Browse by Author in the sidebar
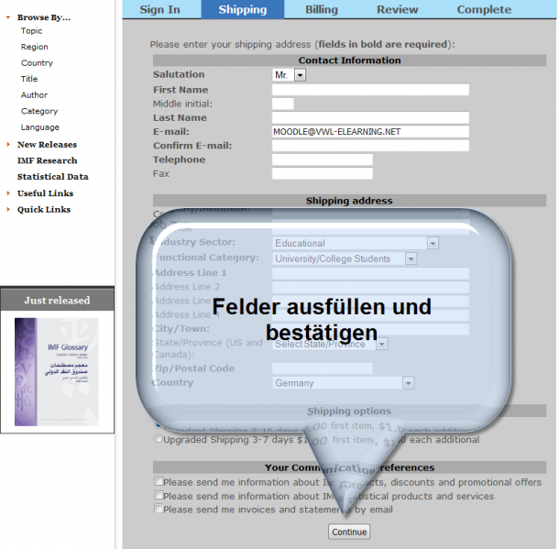 coord(34,95)
